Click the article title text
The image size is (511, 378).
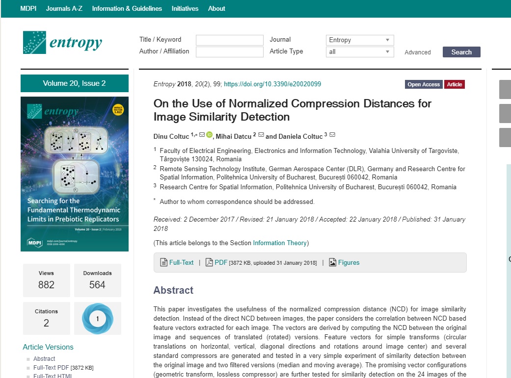tap(293, 110)
